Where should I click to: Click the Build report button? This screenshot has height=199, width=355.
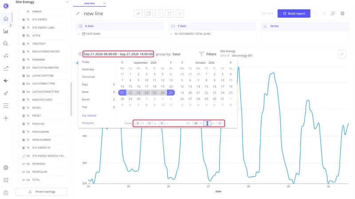pyautogui.click(x=294, y=14)
